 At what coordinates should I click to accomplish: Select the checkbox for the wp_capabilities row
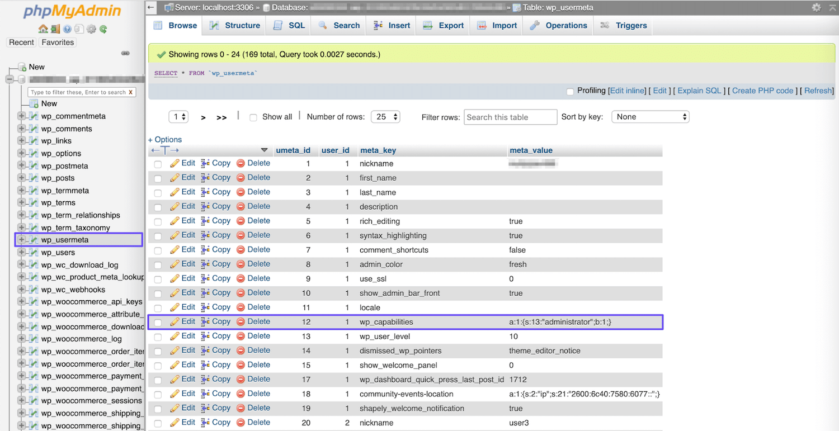[157, 321]
